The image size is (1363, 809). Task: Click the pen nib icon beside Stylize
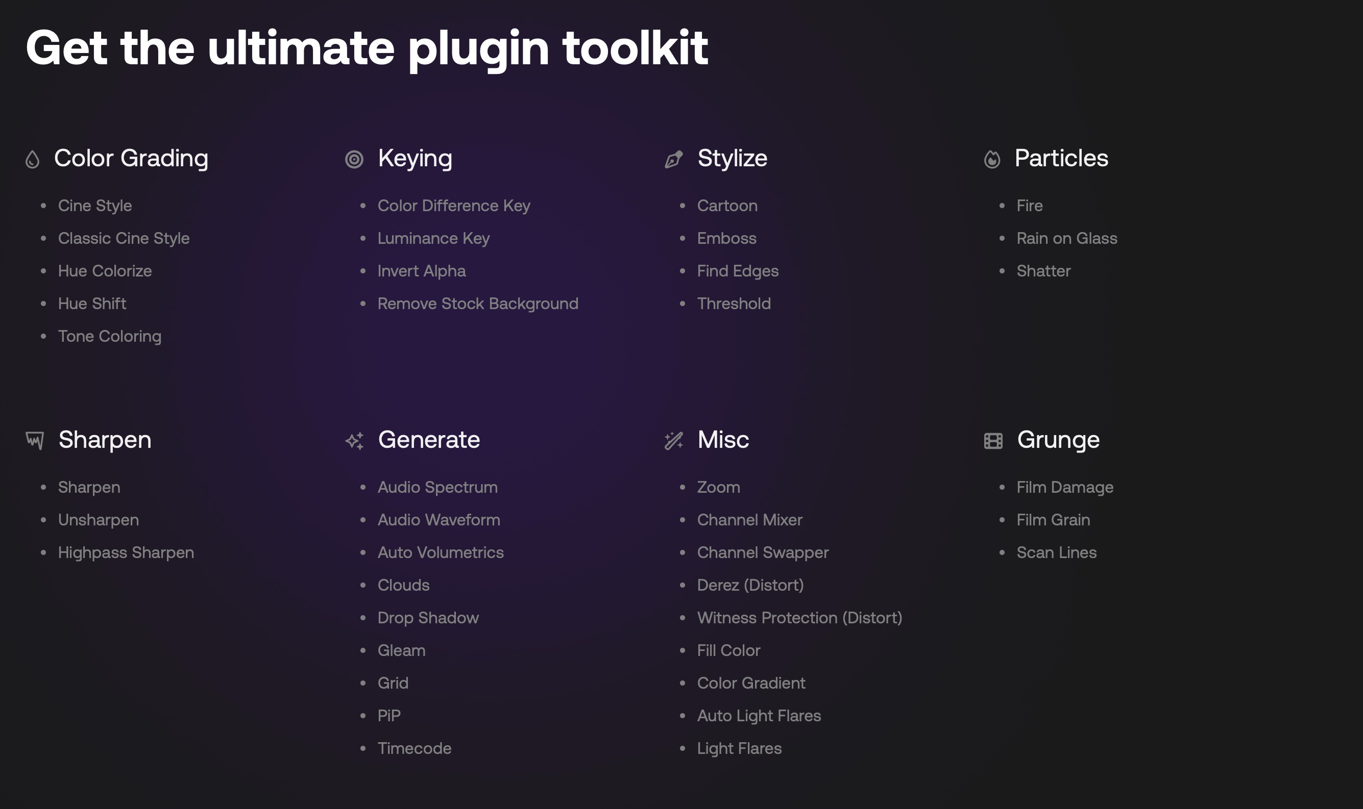click(674, 159)
